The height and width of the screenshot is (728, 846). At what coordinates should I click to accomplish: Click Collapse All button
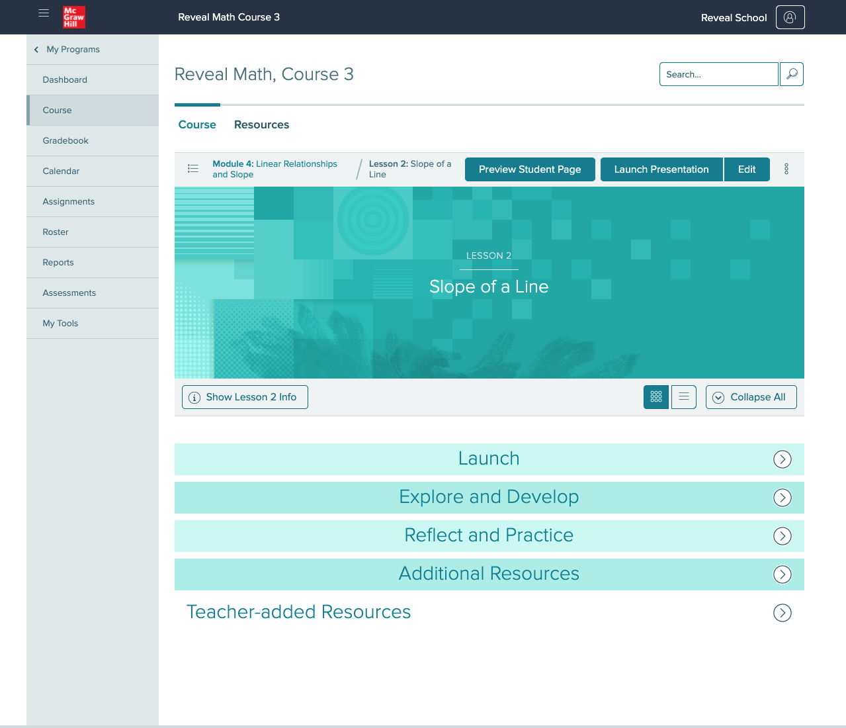751,397
